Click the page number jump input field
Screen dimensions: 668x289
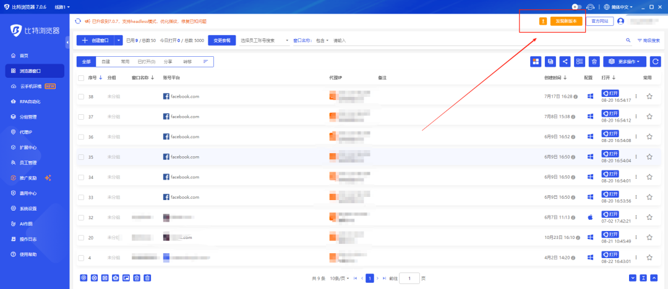(409, 279)
